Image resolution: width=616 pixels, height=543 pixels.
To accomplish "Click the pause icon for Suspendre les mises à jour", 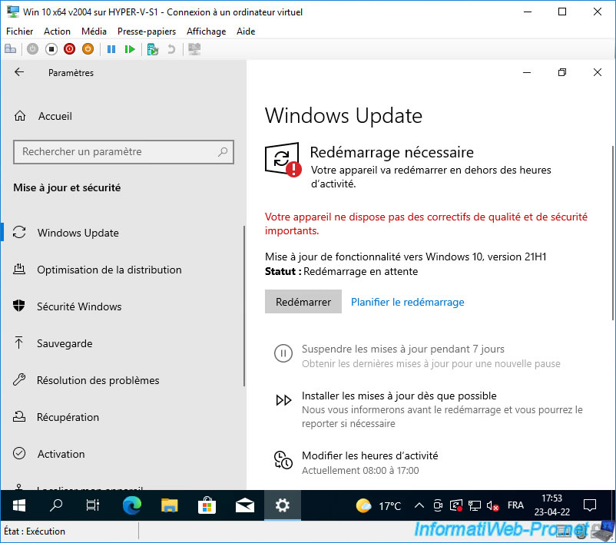I will point(283,353).
